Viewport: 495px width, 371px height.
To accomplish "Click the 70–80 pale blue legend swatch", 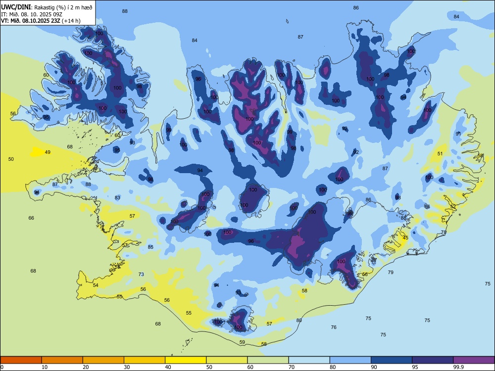I will [x=309, y=360].
